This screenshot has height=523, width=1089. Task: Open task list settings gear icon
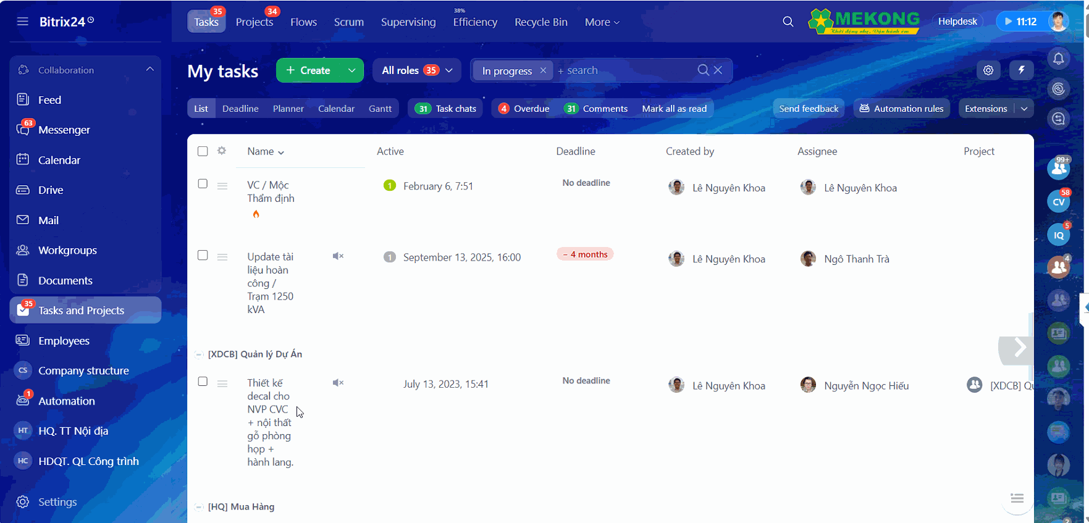pos(988,70)
